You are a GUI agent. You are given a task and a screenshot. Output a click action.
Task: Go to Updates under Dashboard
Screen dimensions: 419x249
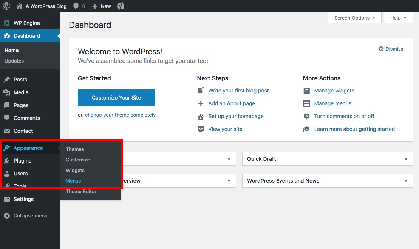click(14, 61)
